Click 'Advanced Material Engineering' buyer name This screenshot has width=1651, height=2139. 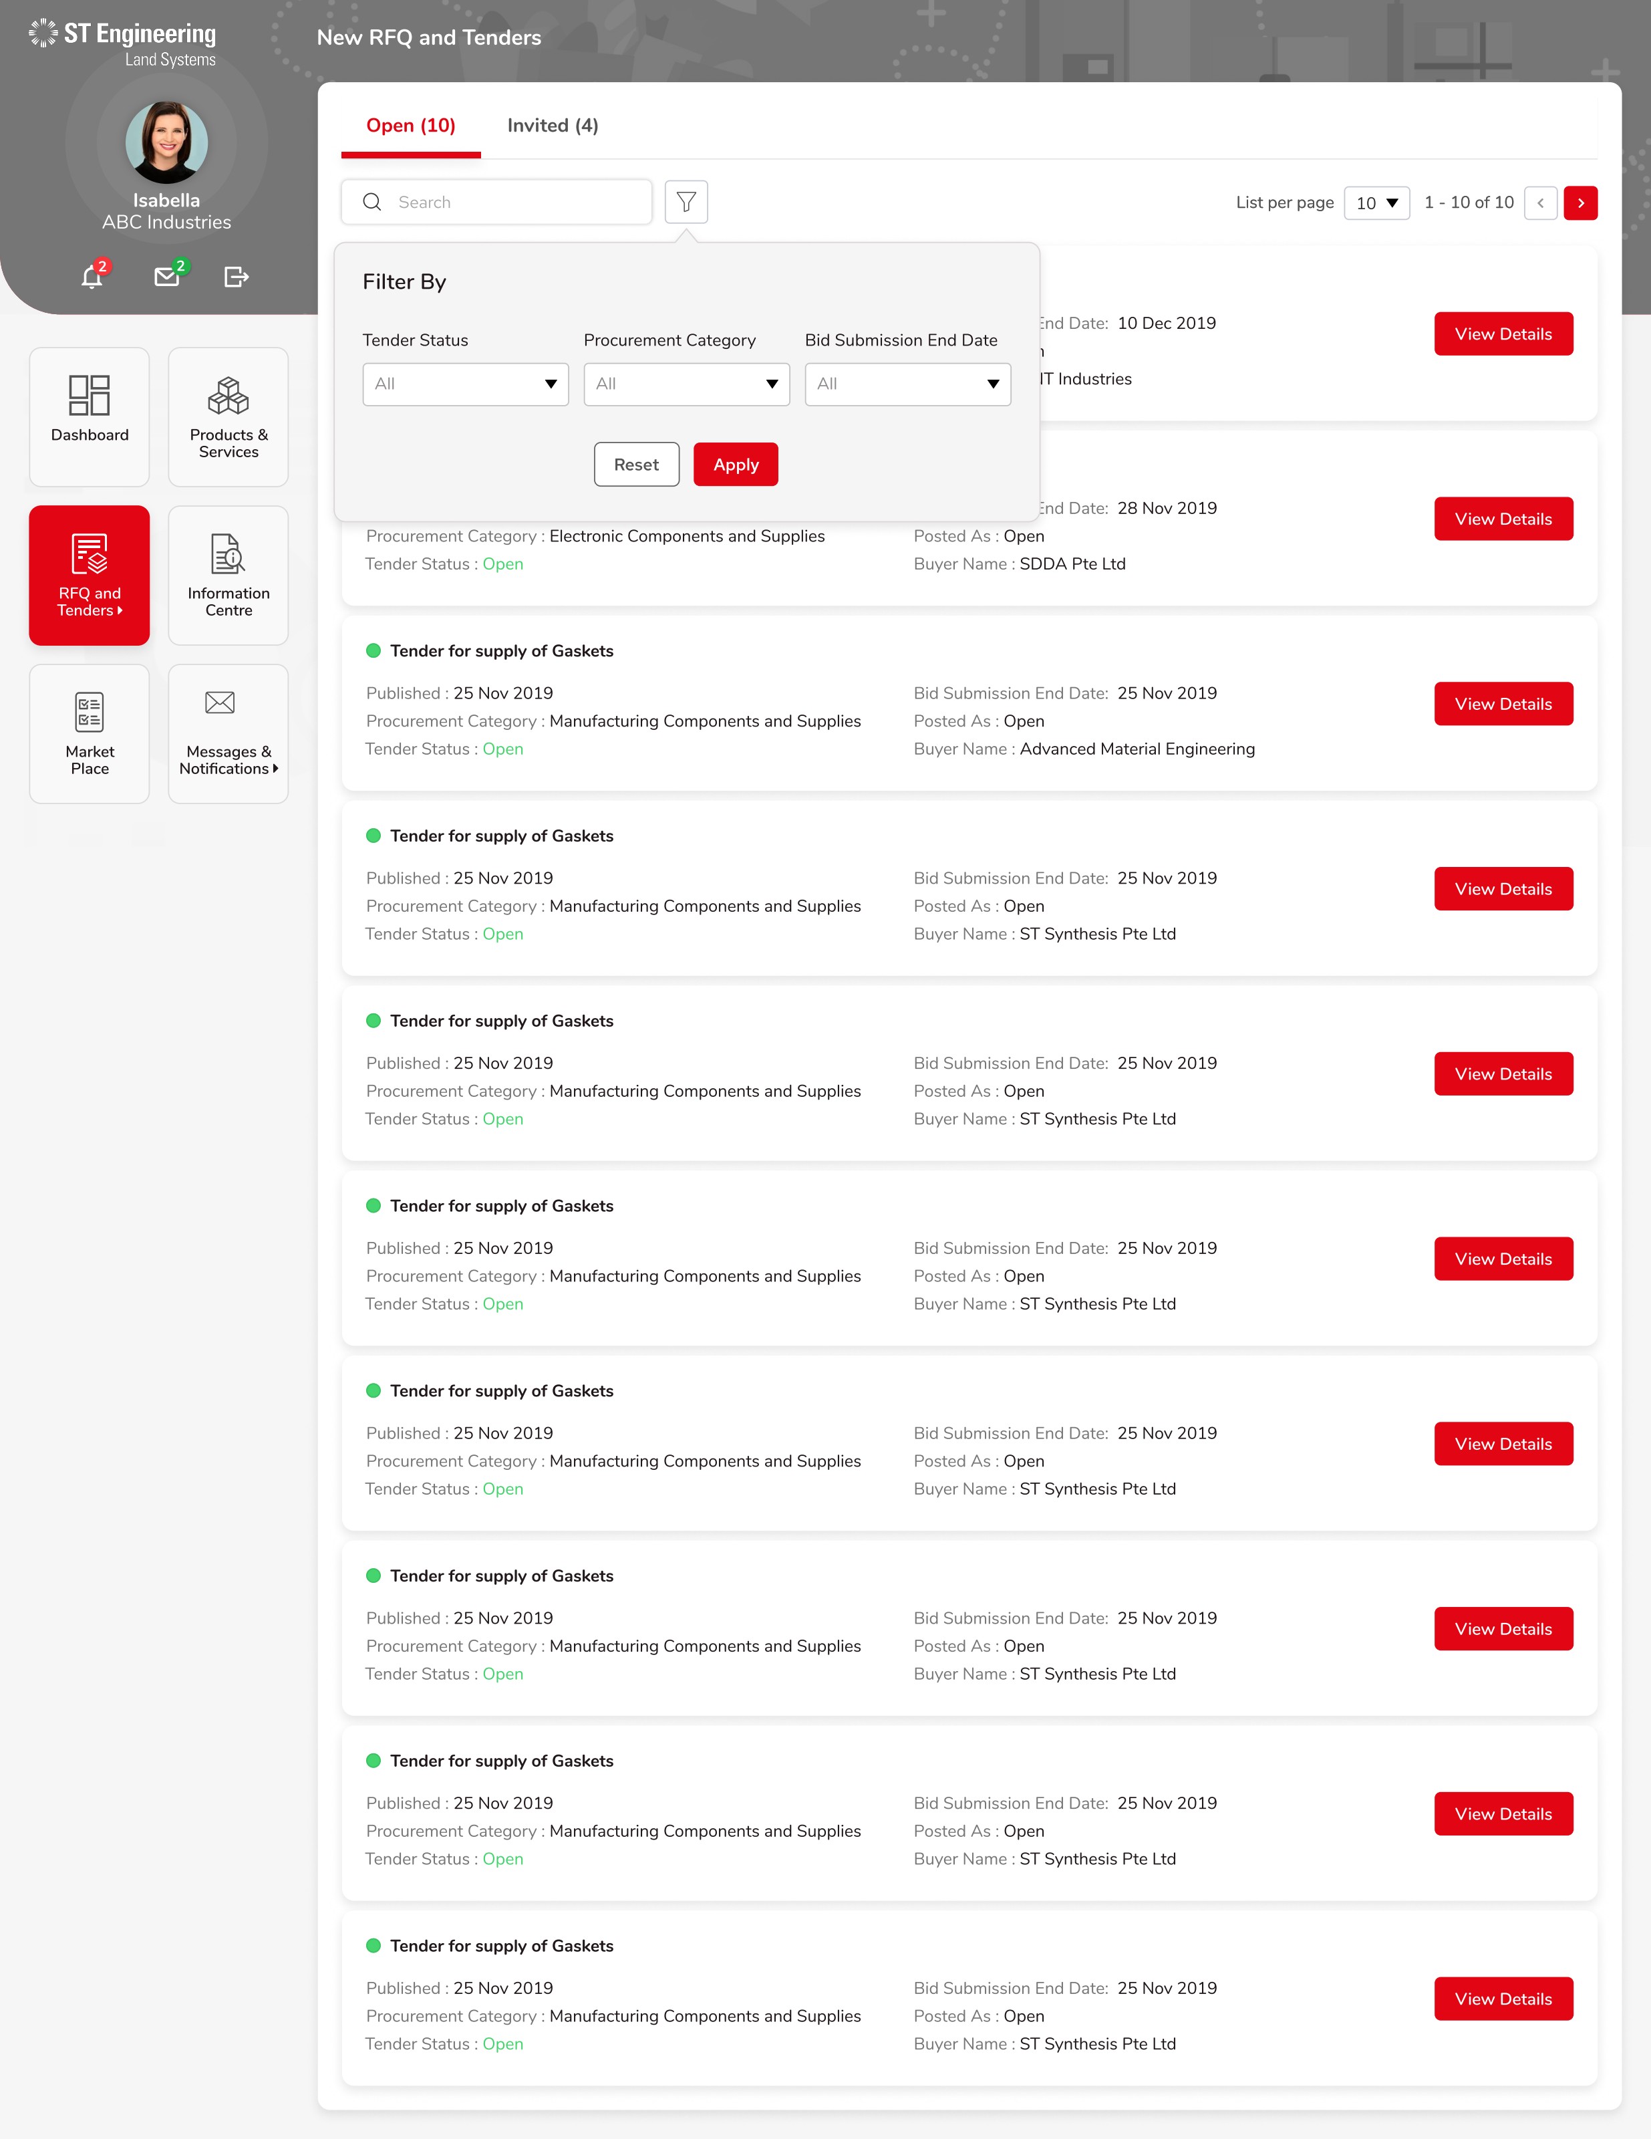[x=1137, y=749]
